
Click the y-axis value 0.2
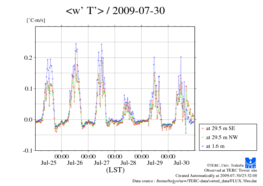point(28,58)
